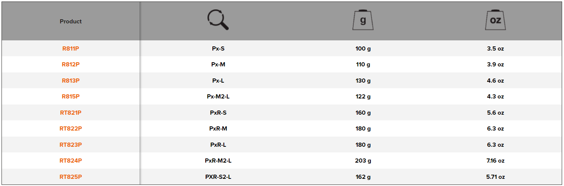Viewport: 564px width, 186px height.
Task: Click the Product column header
Action: pyautogui.click(x=71, y=22)
